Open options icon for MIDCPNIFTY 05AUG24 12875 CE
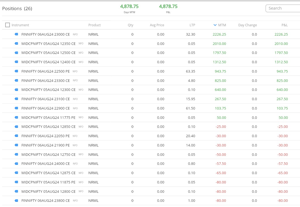The width and height of the screenshot is (300, 207). 16,173
